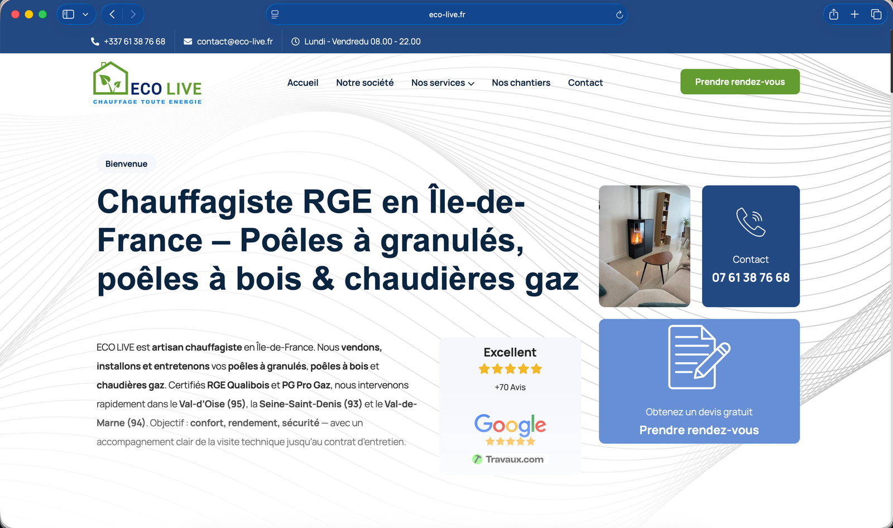Click the back navigation arrow
Image resolution: width=893 pixels, height=528 pixels.
point(111,14)
